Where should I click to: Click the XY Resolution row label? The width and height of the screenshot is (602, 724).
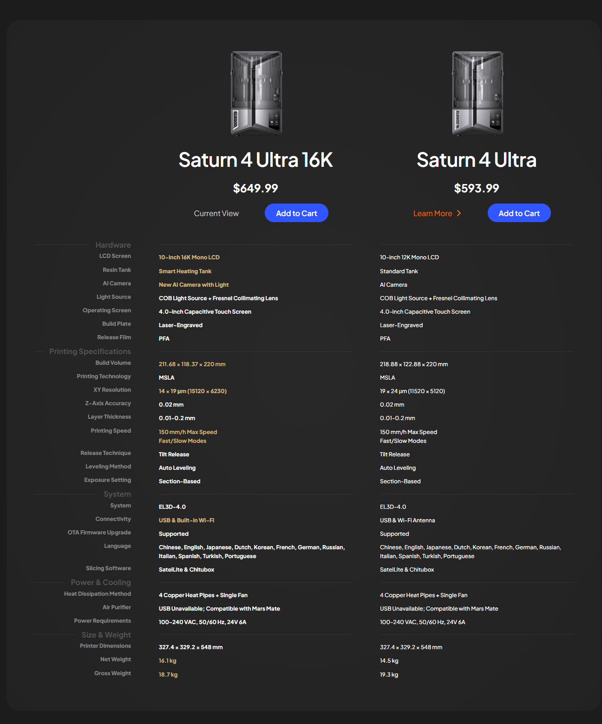(x=112, y=390)
